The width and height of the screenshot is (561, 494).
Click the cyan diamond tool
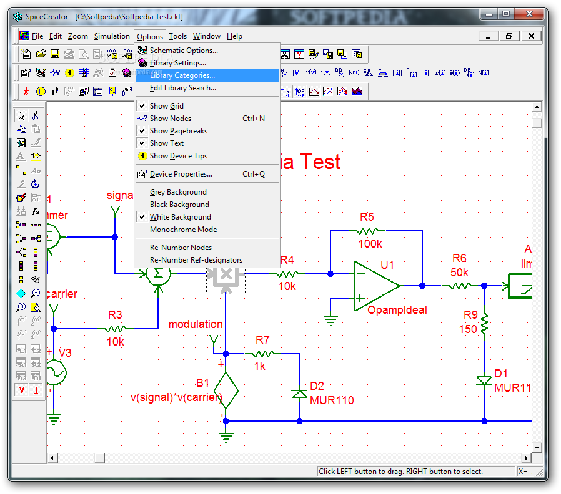click(x=21, y=293)
